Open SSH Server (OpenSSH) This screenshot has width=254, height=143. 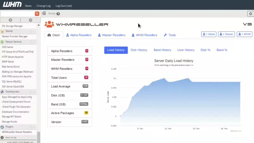pyautogui.click(x=13, y=87)
